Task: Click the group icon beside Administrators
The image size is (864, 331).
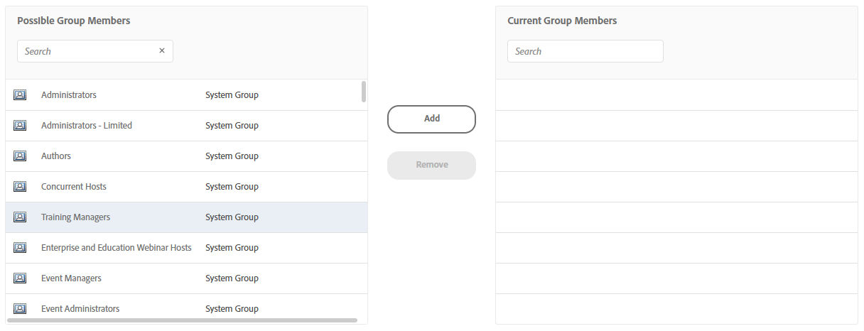Action: [x=20, y=95]
